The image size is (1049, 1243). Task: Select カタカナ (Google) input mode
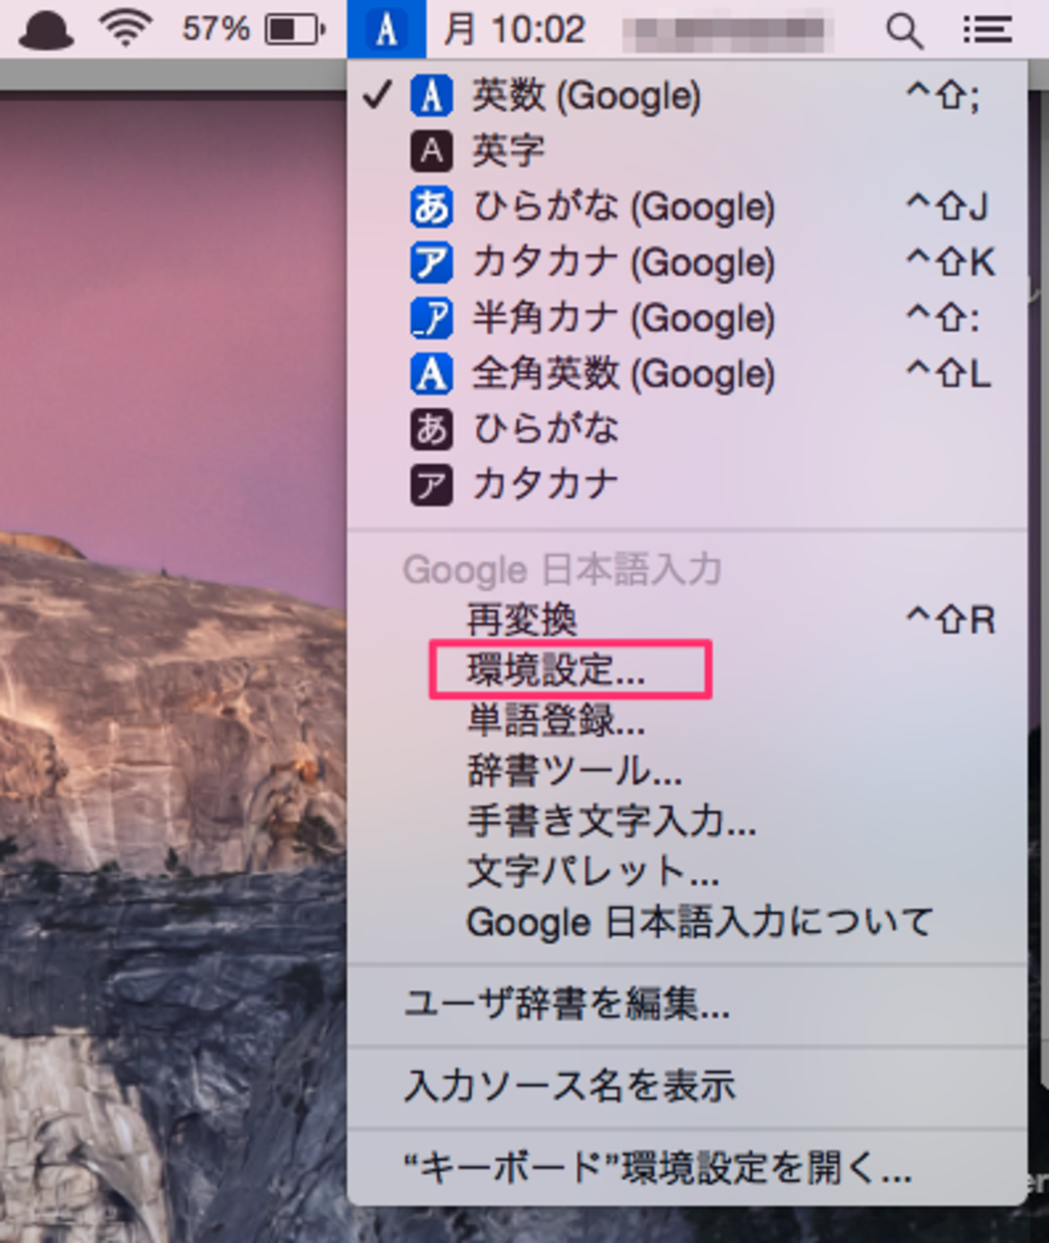pos(687,262)
